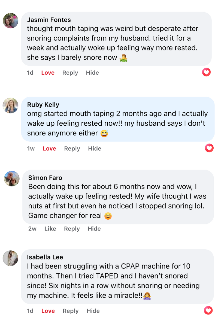Open Isabella Lee's profile picture
The width and height of the screenshot is (218, 327).
[x=11, y=258]
